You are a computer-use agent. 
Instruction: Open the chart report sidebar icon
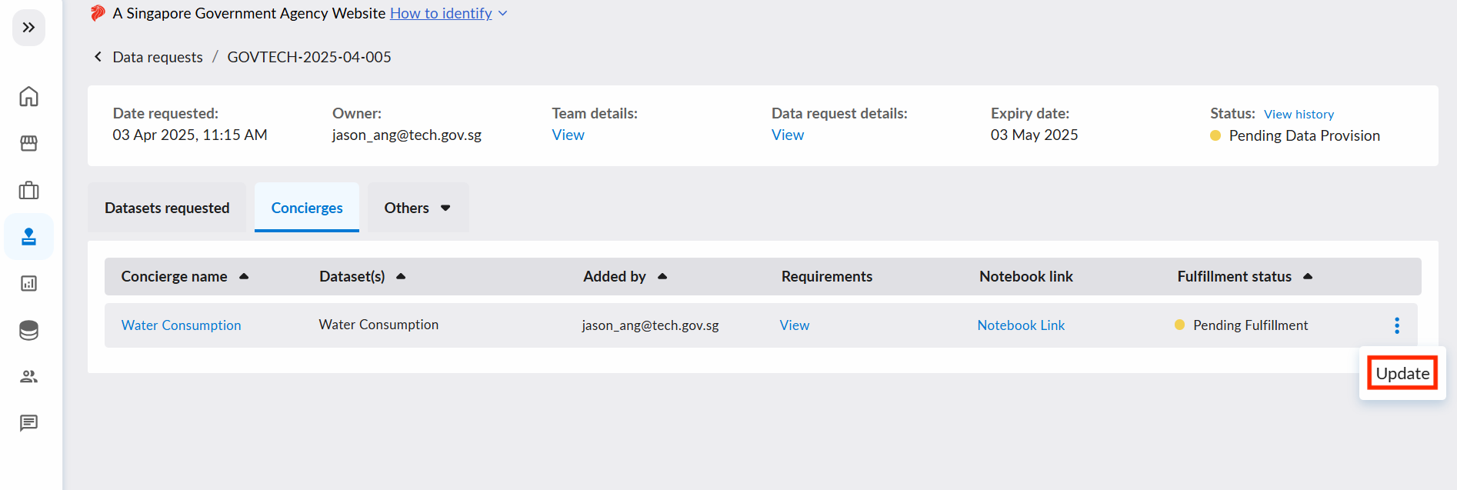pos(28,284)
